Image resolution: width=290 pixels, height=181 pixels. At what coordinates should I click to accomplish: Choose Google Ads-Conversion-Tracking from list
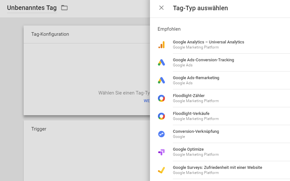click(x=220, y=63)
